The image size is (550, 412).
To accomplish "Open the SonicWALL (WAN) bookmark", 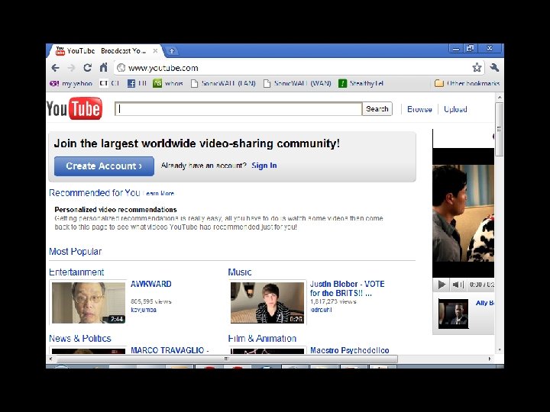I will point(297,83).
